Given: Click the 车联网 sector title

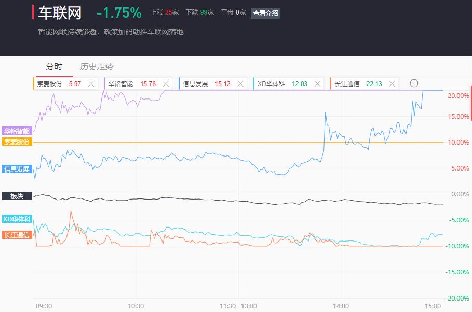Looking at the screenshot, I should pyautogui.click(x=60, y=13).
